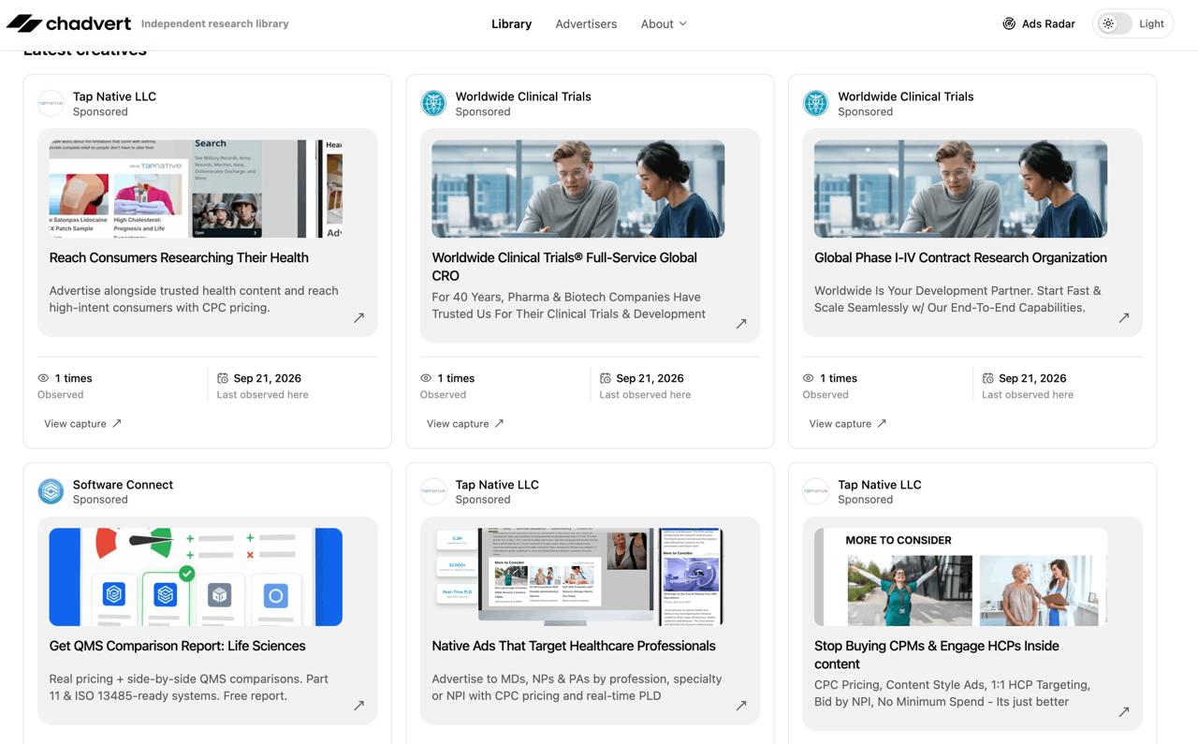Click the eye icon on Reach Consumers card
This screenshot has height=744, width=1198.
pos(43,378)
